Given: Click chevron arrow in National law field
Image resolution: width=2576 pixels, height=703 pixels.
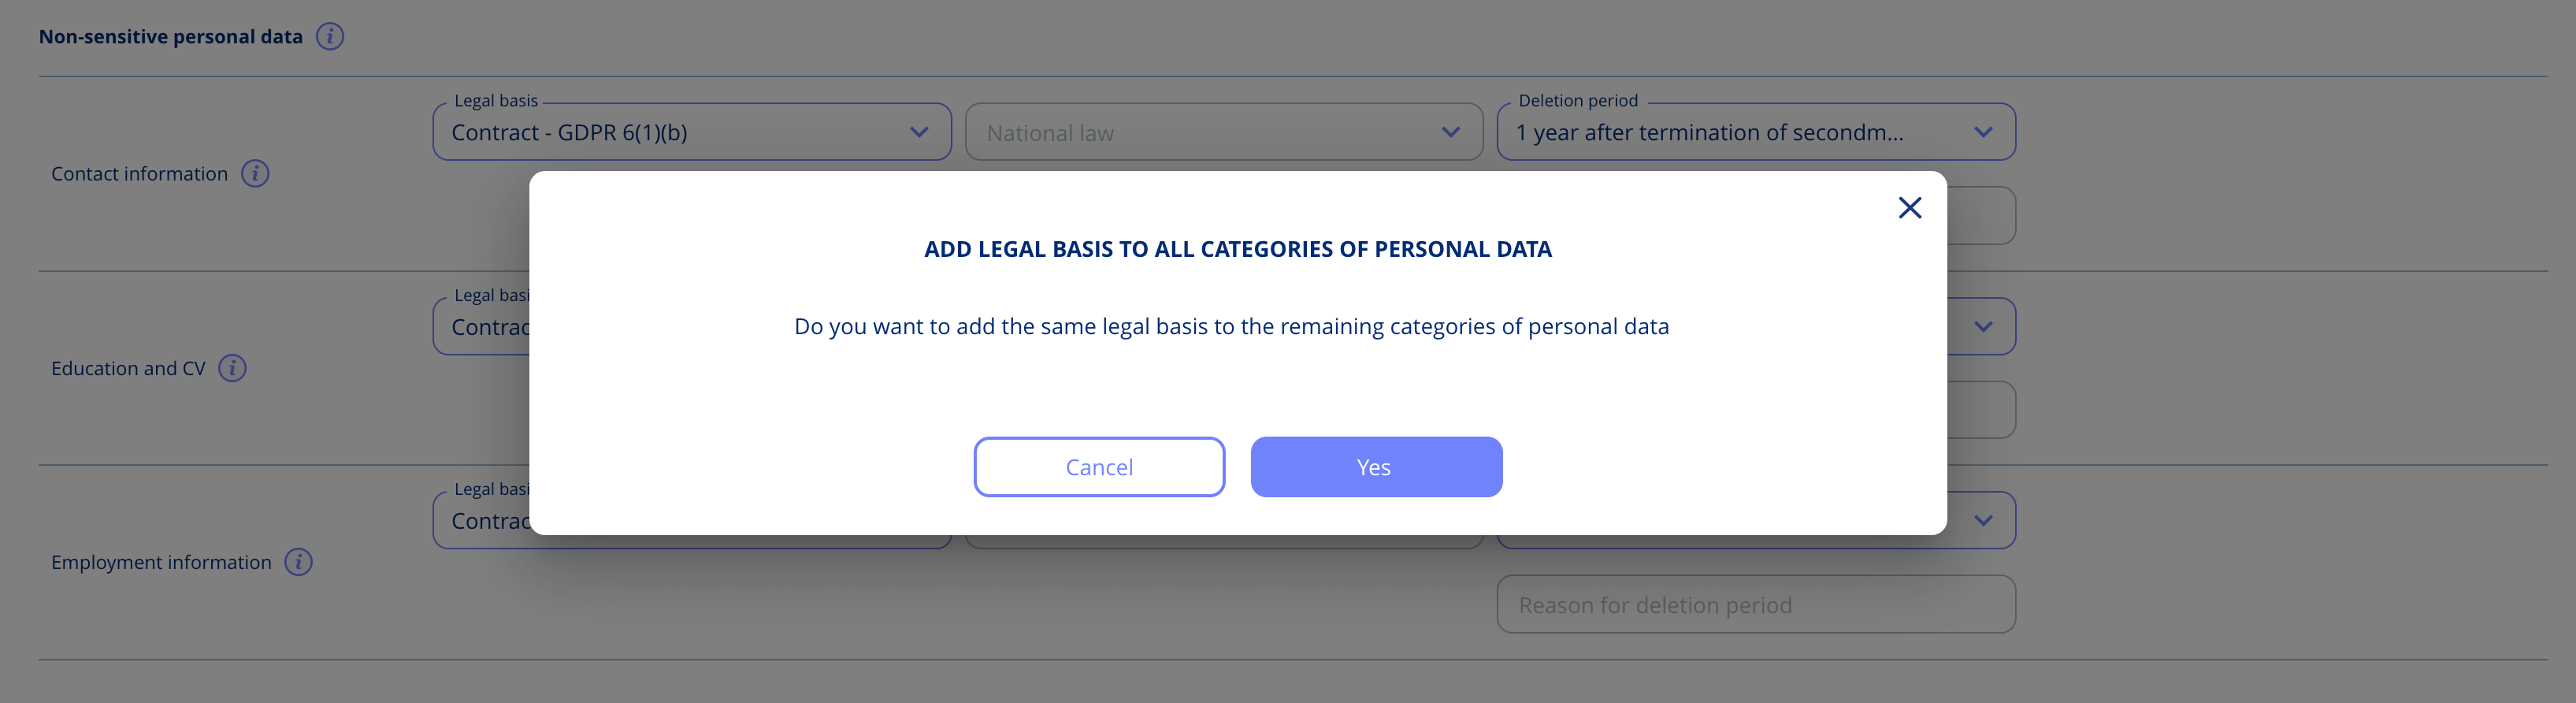Looking at the screenshot, I should (x=1451, y=132).
